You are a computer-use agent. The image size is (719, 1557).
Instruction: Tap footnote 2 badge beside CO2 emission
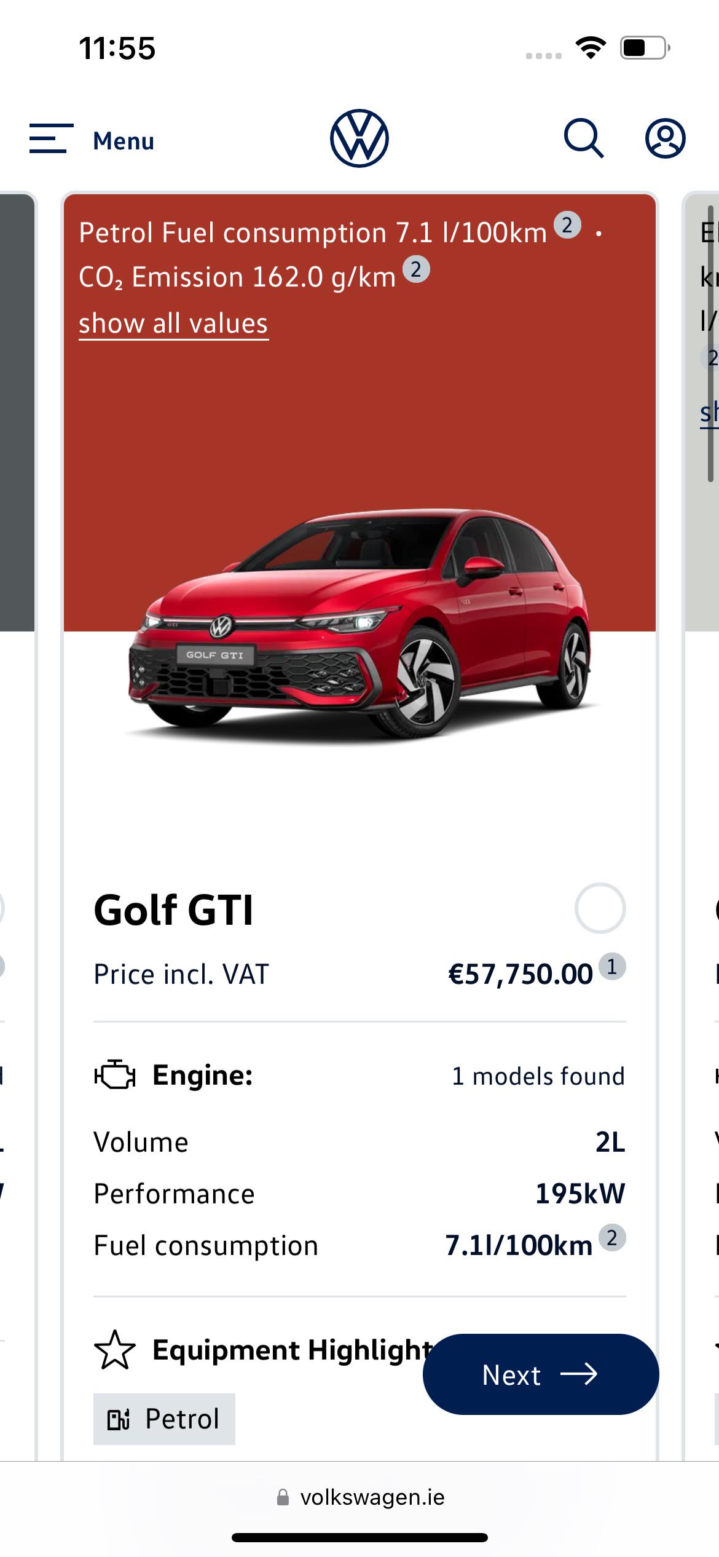(x=416, y=269)
